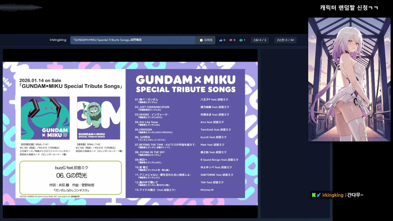393x221 pixels.
Task: Click track 01.翔べ!ガンダム
Action: click(x=146, y=99)
